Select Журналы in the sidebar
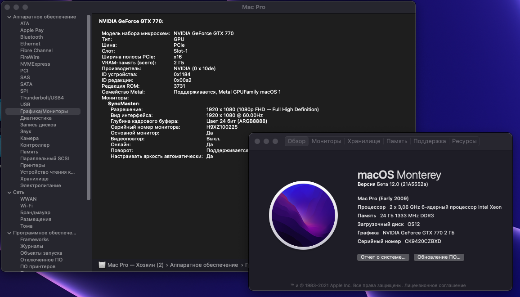The height and width of the screenshot is (297, 520). pos(31,246)
